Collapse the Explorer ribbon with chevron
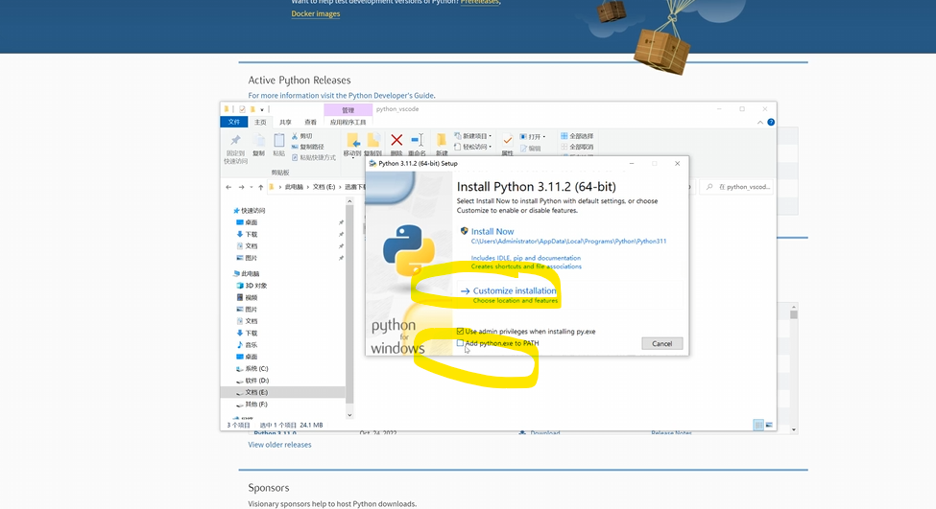The width and height of the screenshot is (936, 509). [760, 122]
